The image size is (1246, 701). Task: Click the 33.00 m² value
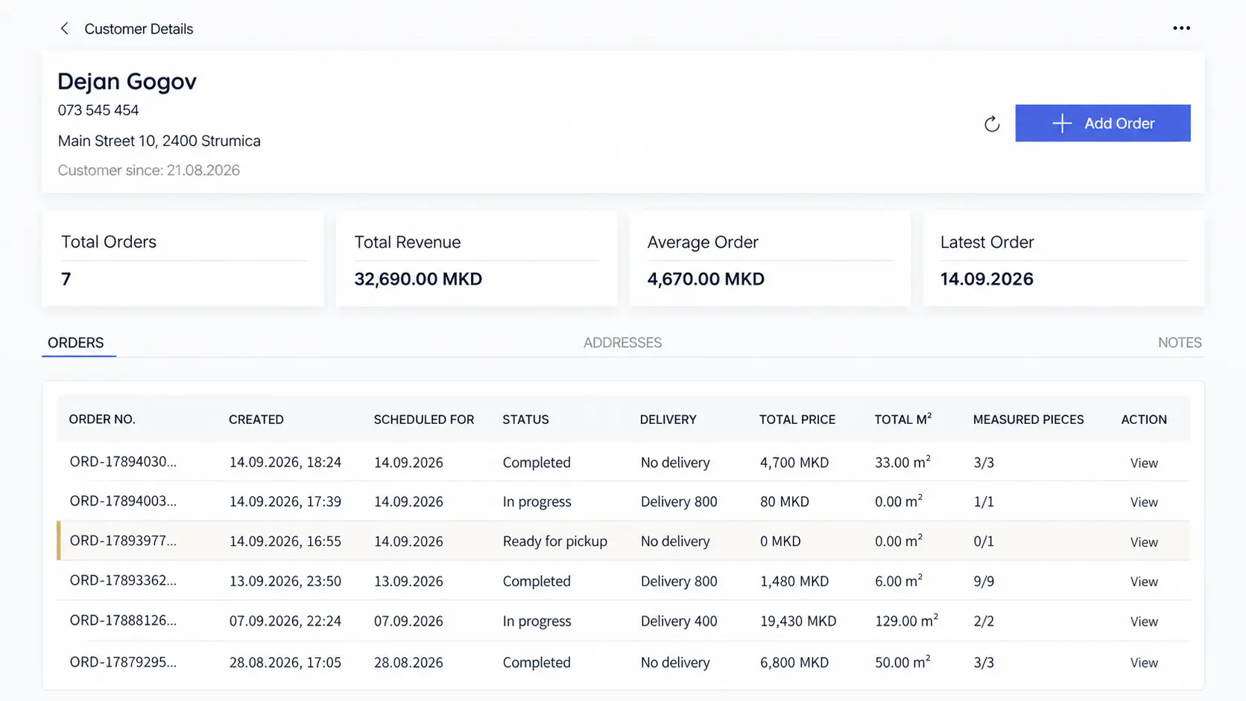[902, 462]
